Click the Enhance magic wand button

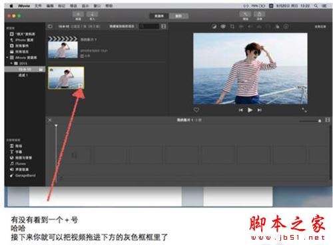tap(245, 15)
